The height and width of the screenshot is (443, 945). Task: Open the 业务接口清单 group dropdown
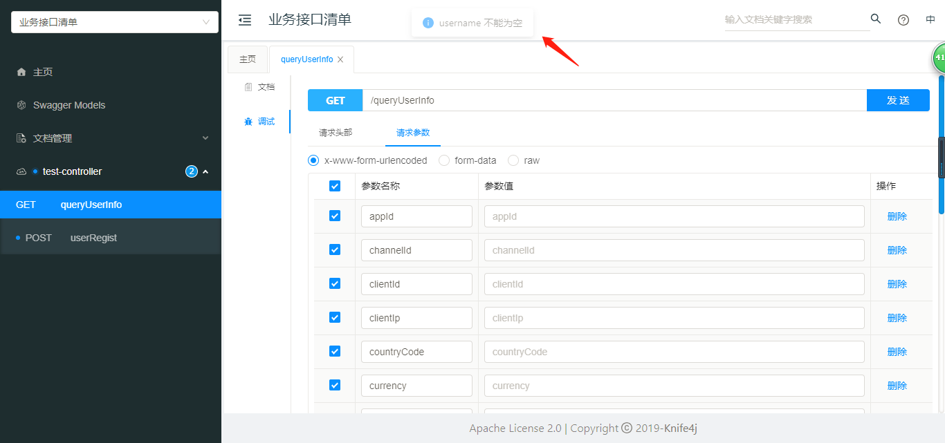click(x=115, y=22)
